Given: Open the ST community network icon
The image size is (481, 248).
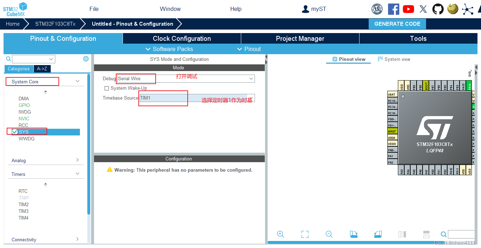Looking at the screenshot, I should pos(468,9).
